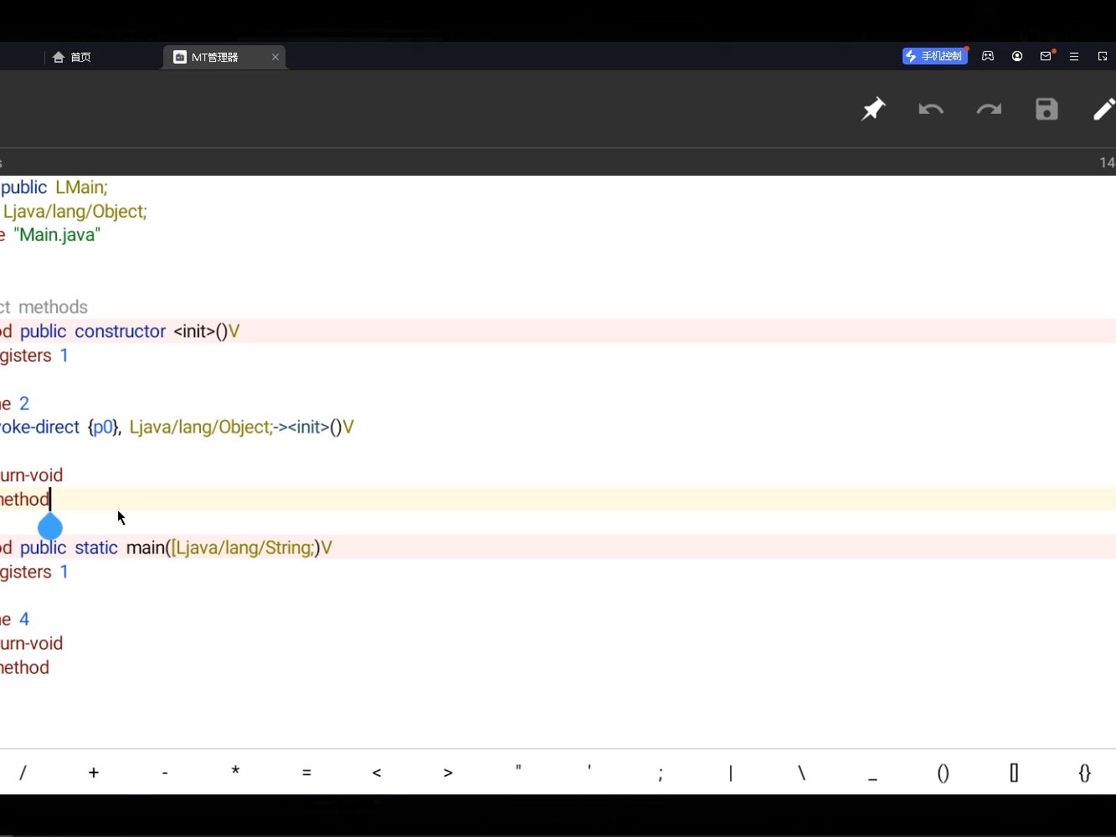Insert a slash from the symbol bar
This screenshot has height=837, width=1116.
(x=23, y=773)
